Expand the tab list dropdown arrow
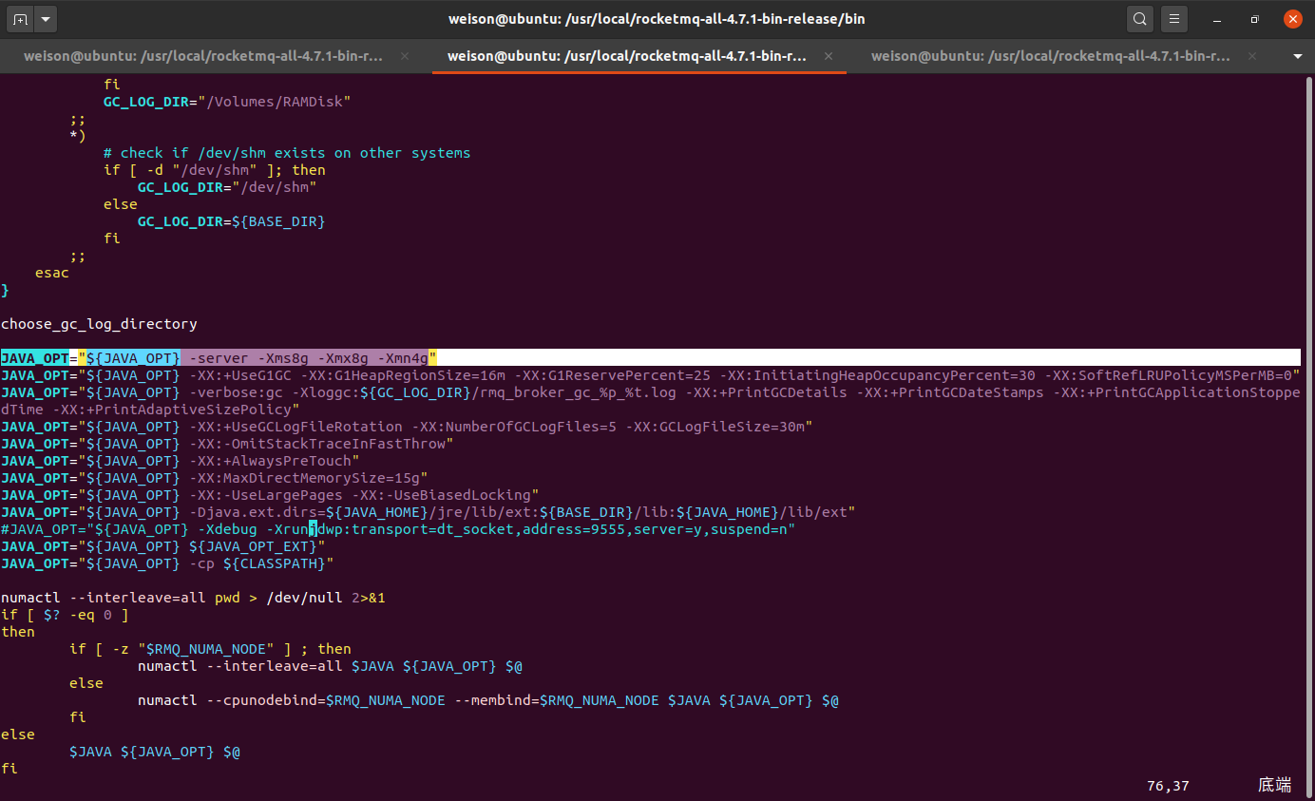The width and height of the screenshot is (1315, 801). point(1298,56)
